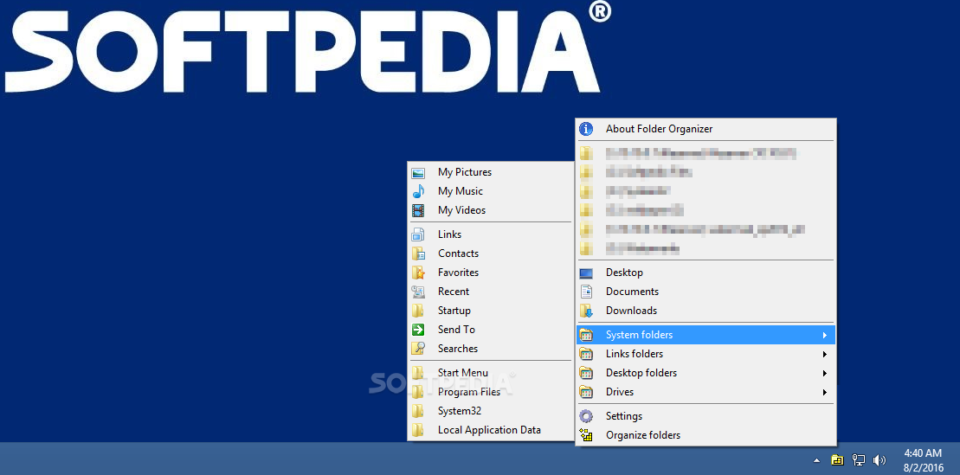Expand Links folders submenu arrow
The image size is (960, 475).
pyautogui.click(x=825, y=354)
